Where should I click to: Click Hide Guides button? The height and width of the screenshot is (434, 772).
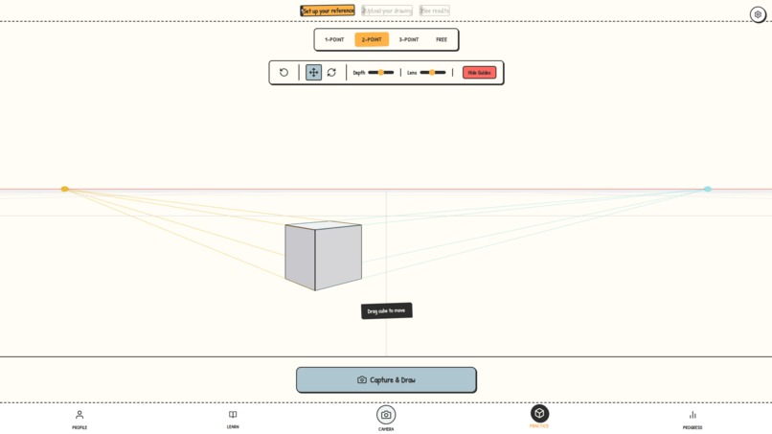(479, 73)
